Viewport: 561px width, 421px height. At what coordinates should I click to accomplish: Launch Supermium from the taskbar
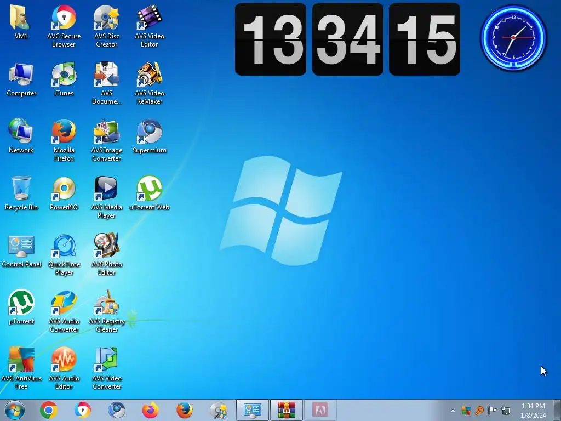(117, 410)
